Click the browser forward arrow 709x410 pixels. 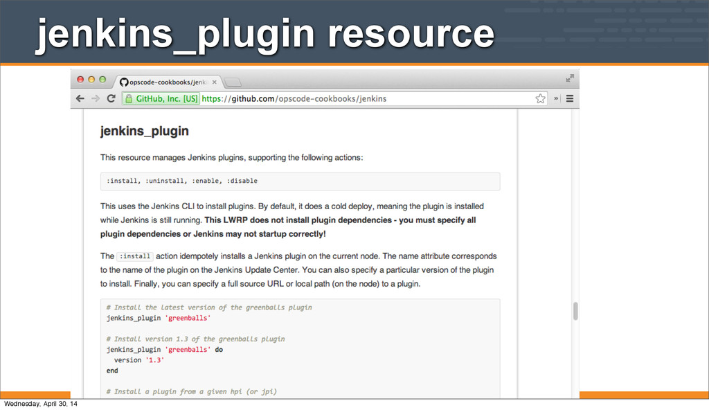[96, 98]
